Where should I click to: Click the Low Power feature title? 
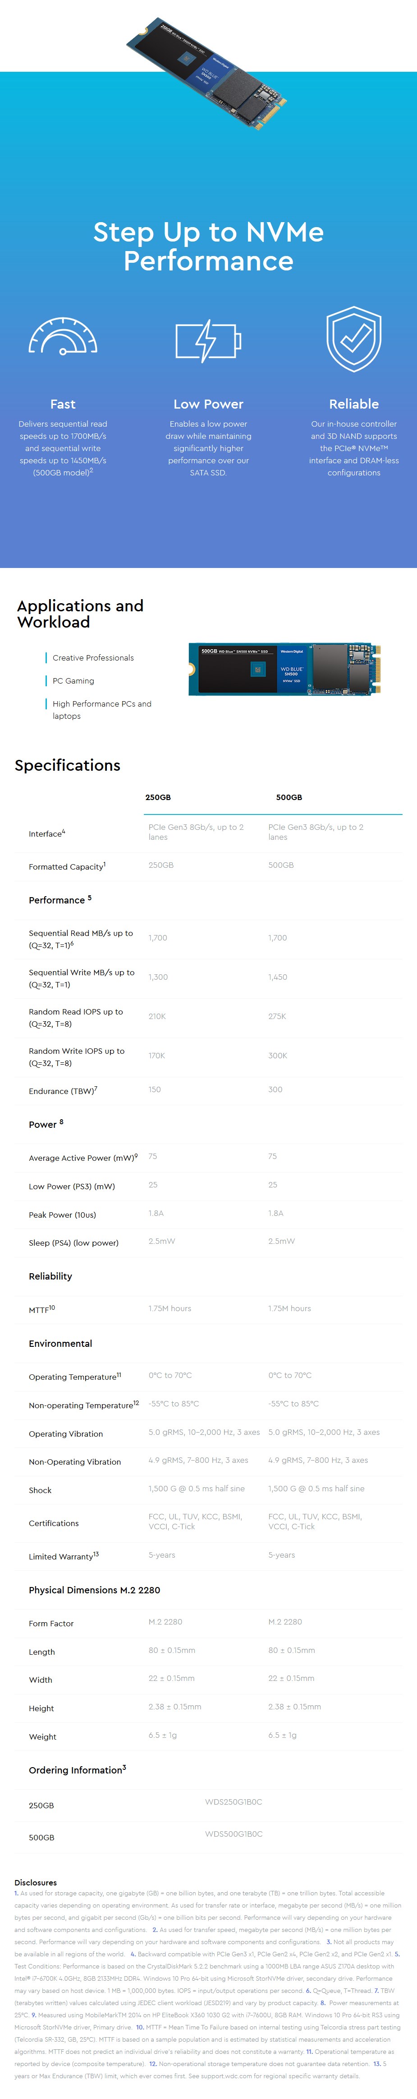[208, 403]
